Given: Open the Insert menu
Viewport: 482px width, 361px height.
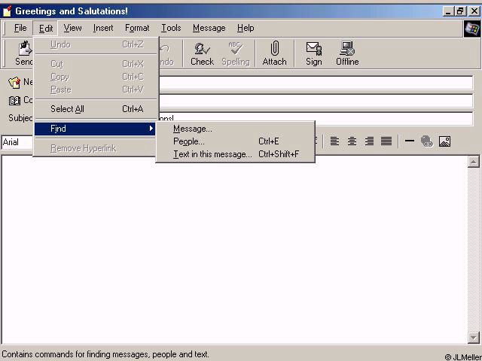Looking at the screenshot, I should coord(103,28).
